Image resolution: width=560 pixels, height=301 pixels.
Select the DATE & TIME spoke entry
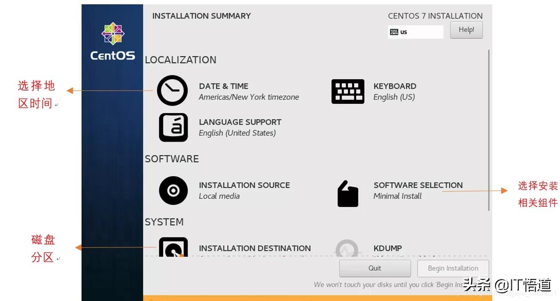[224, 86]
